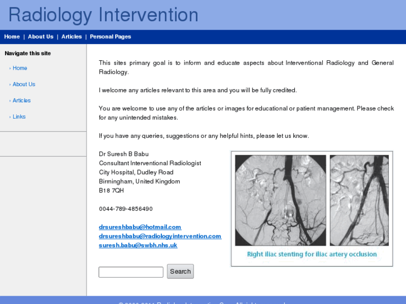Click the Links item in the sidebar
Viewport: 406px width, 304px height.
pos(19,117)
